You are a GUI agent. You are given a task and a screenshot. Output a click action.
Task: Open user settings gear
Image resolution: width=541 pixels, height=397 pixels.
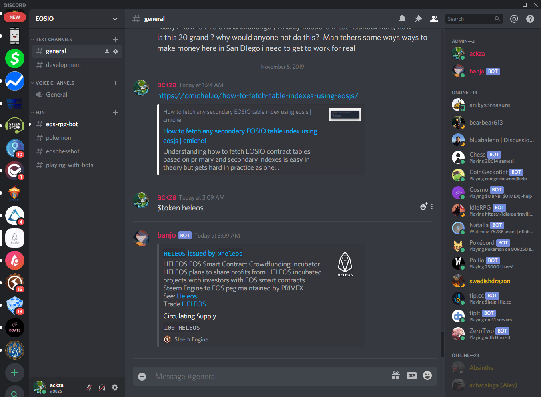pyautogui.click(x=115, y=387)
